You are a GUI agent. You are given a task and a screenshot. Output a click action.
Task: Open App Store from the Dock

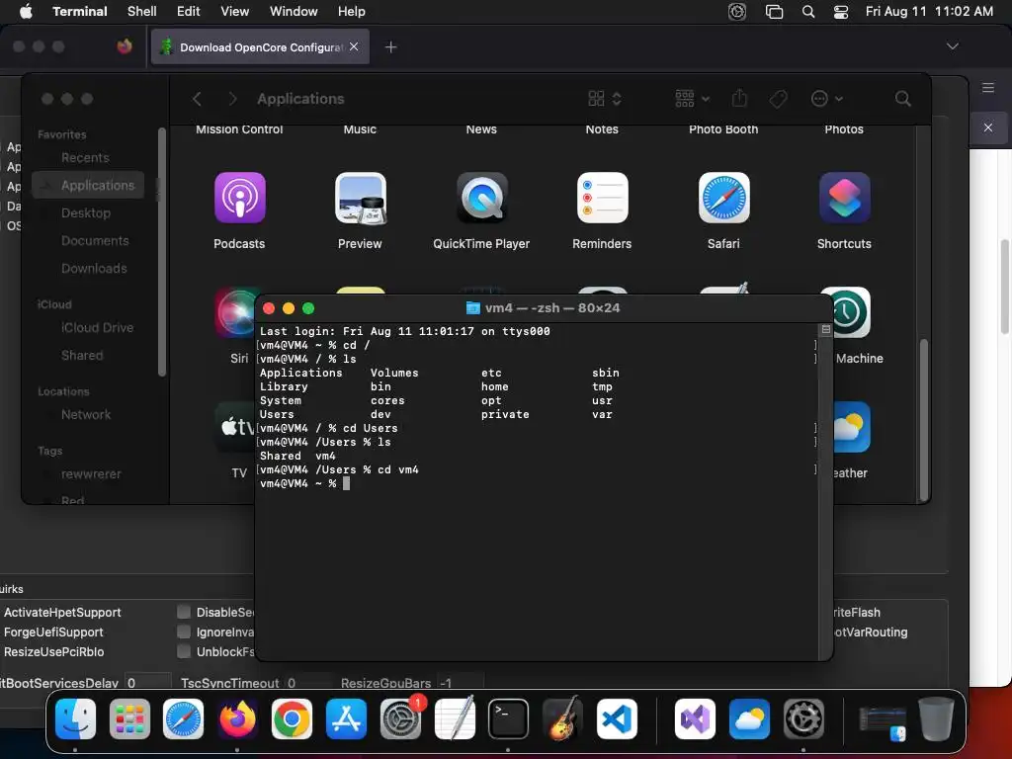(346, 718)
